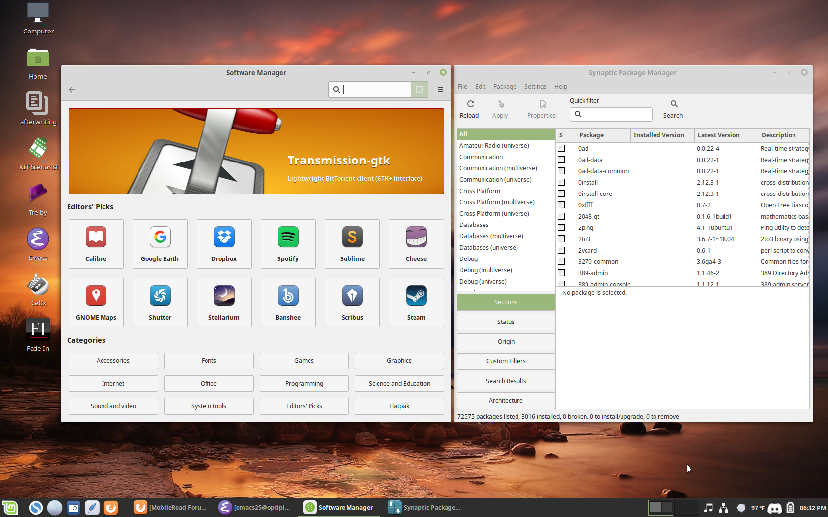Open the Synaptic Edit menu
This screenshot has width=828, height=517.
(481, 87)
